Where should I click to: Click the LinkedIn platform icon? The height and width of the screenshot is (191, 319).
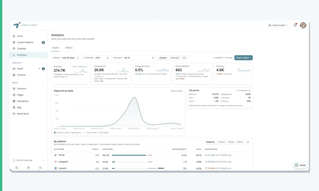point(55,168)
